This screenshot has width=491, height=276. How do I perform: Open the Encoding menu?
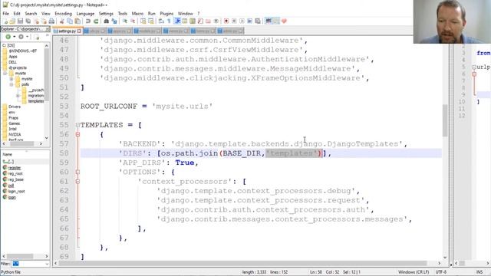point(63,14)
